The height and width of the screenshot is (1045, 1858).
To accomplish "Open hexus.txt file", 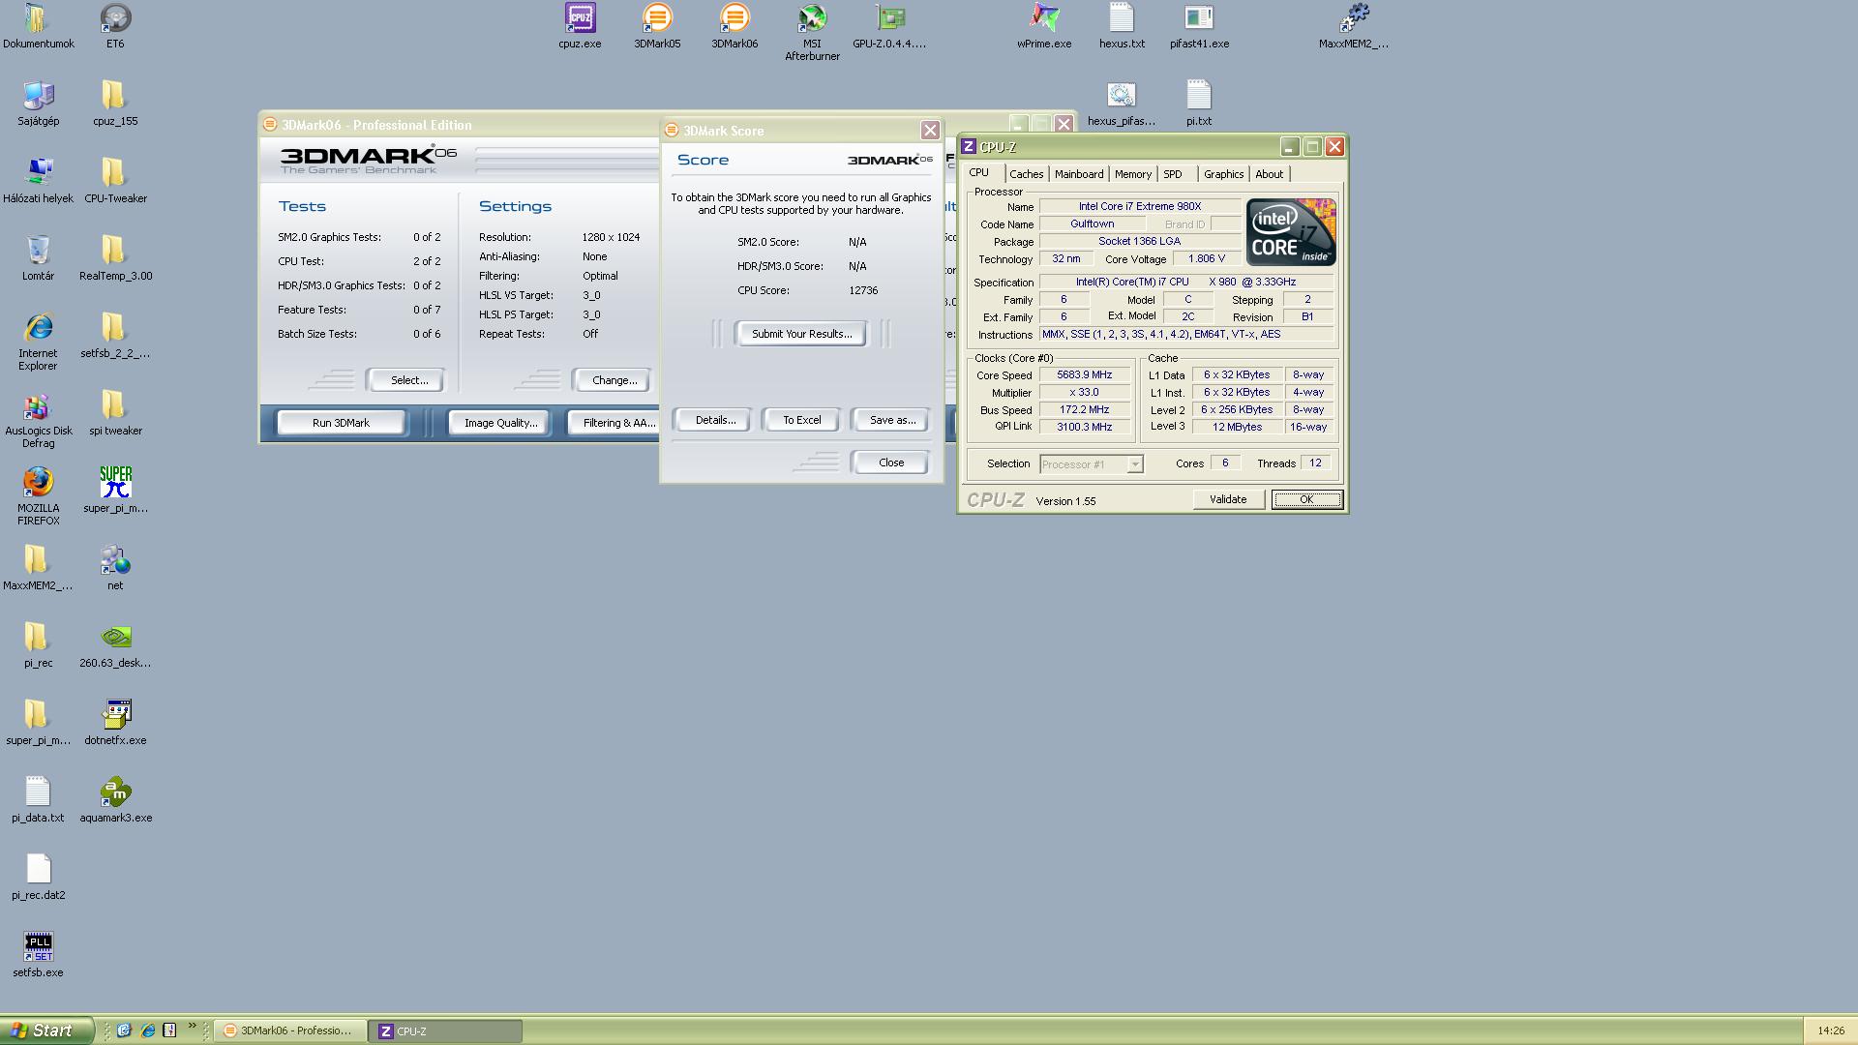I will [x=1122, y=25].
